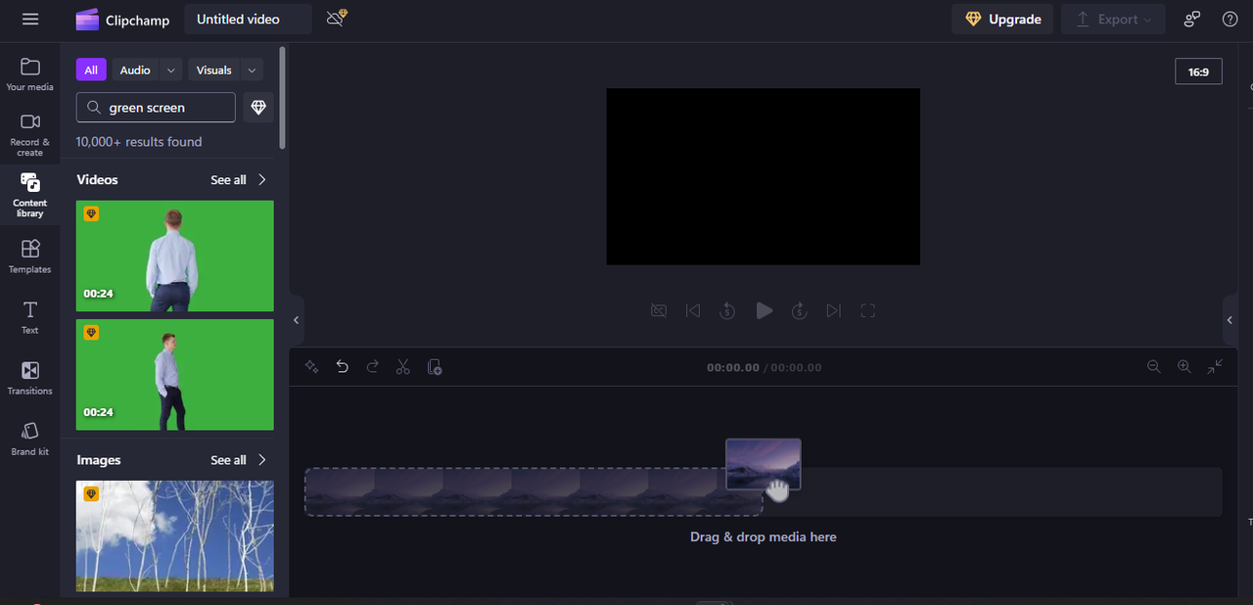The width and height of the screenshot is (1253, 605).
Task: Redo the last action
Action: click(x=372, y=367)
